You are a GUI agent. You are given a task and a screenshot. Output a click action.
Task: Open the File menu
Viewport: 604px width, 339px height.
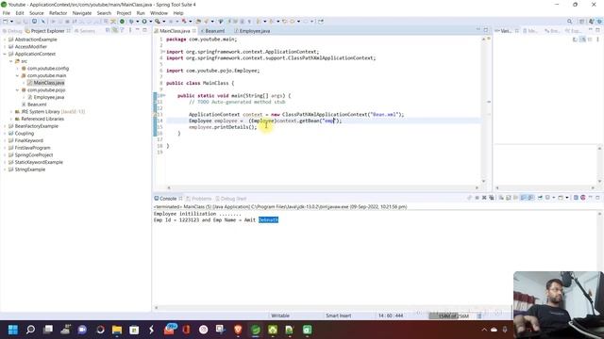point(7,13)
